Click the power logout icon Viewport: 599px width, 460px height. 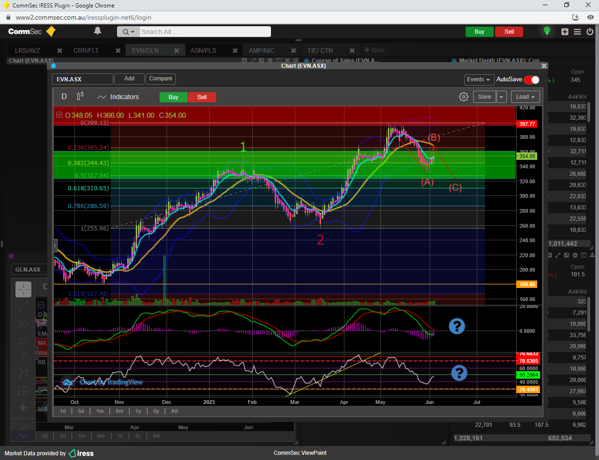(x=590, y=32)
